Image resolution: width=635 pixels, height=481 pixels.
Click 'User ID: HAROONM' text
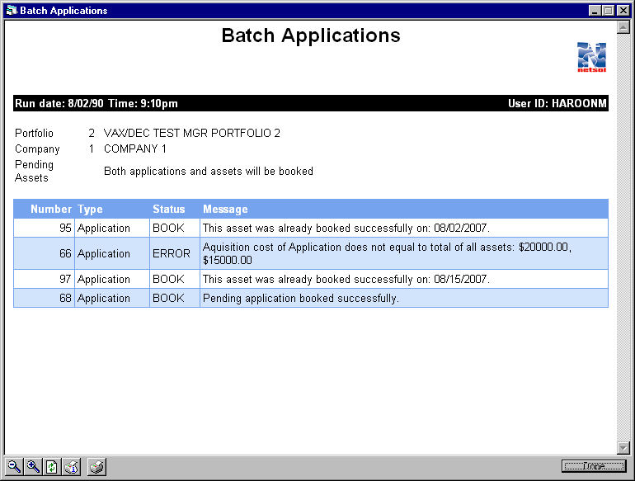[x=557, y=103]
